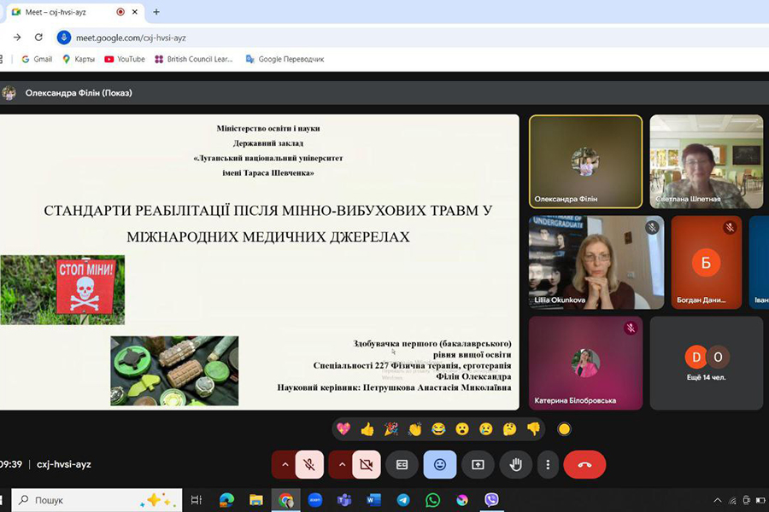Viewport: 769px width, 512px height.
Task: Open Telegram from the Windows taskbar
Action: [402, 500]
